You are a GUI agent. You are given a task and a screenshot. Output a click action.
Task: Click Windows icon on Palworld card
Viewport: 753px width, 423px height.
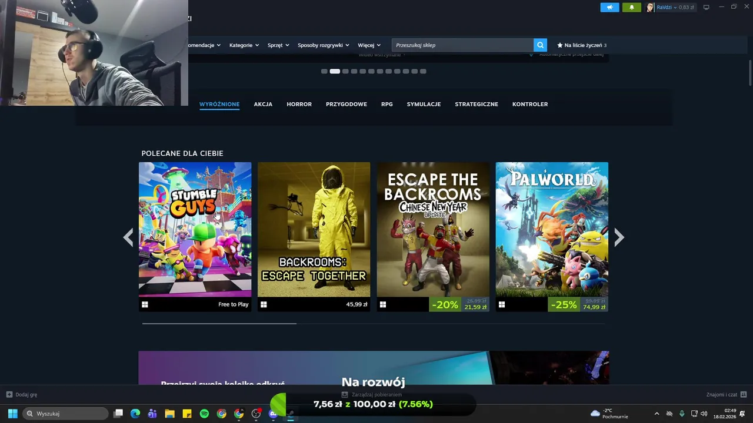[x=501, y=304]
